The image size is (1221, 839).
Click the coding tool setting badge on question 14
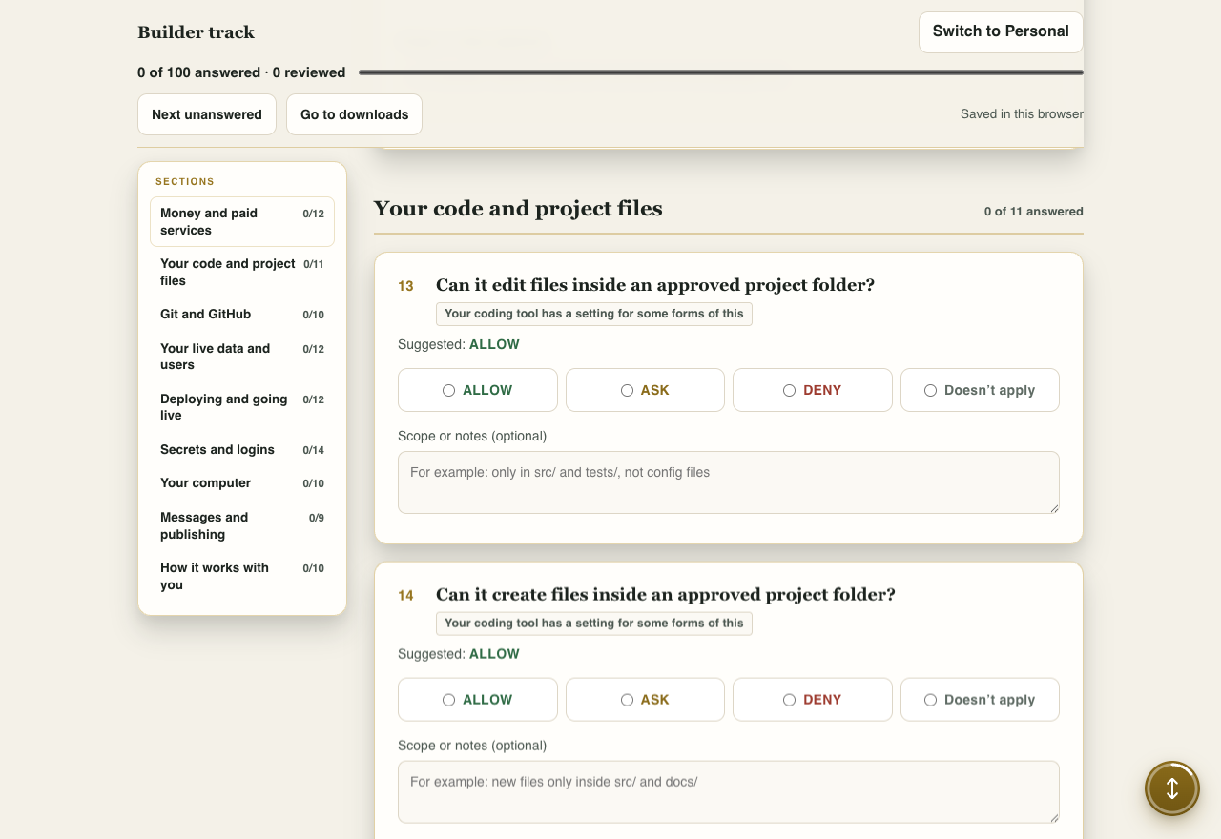pyautogui.click(x=594, y=624)
